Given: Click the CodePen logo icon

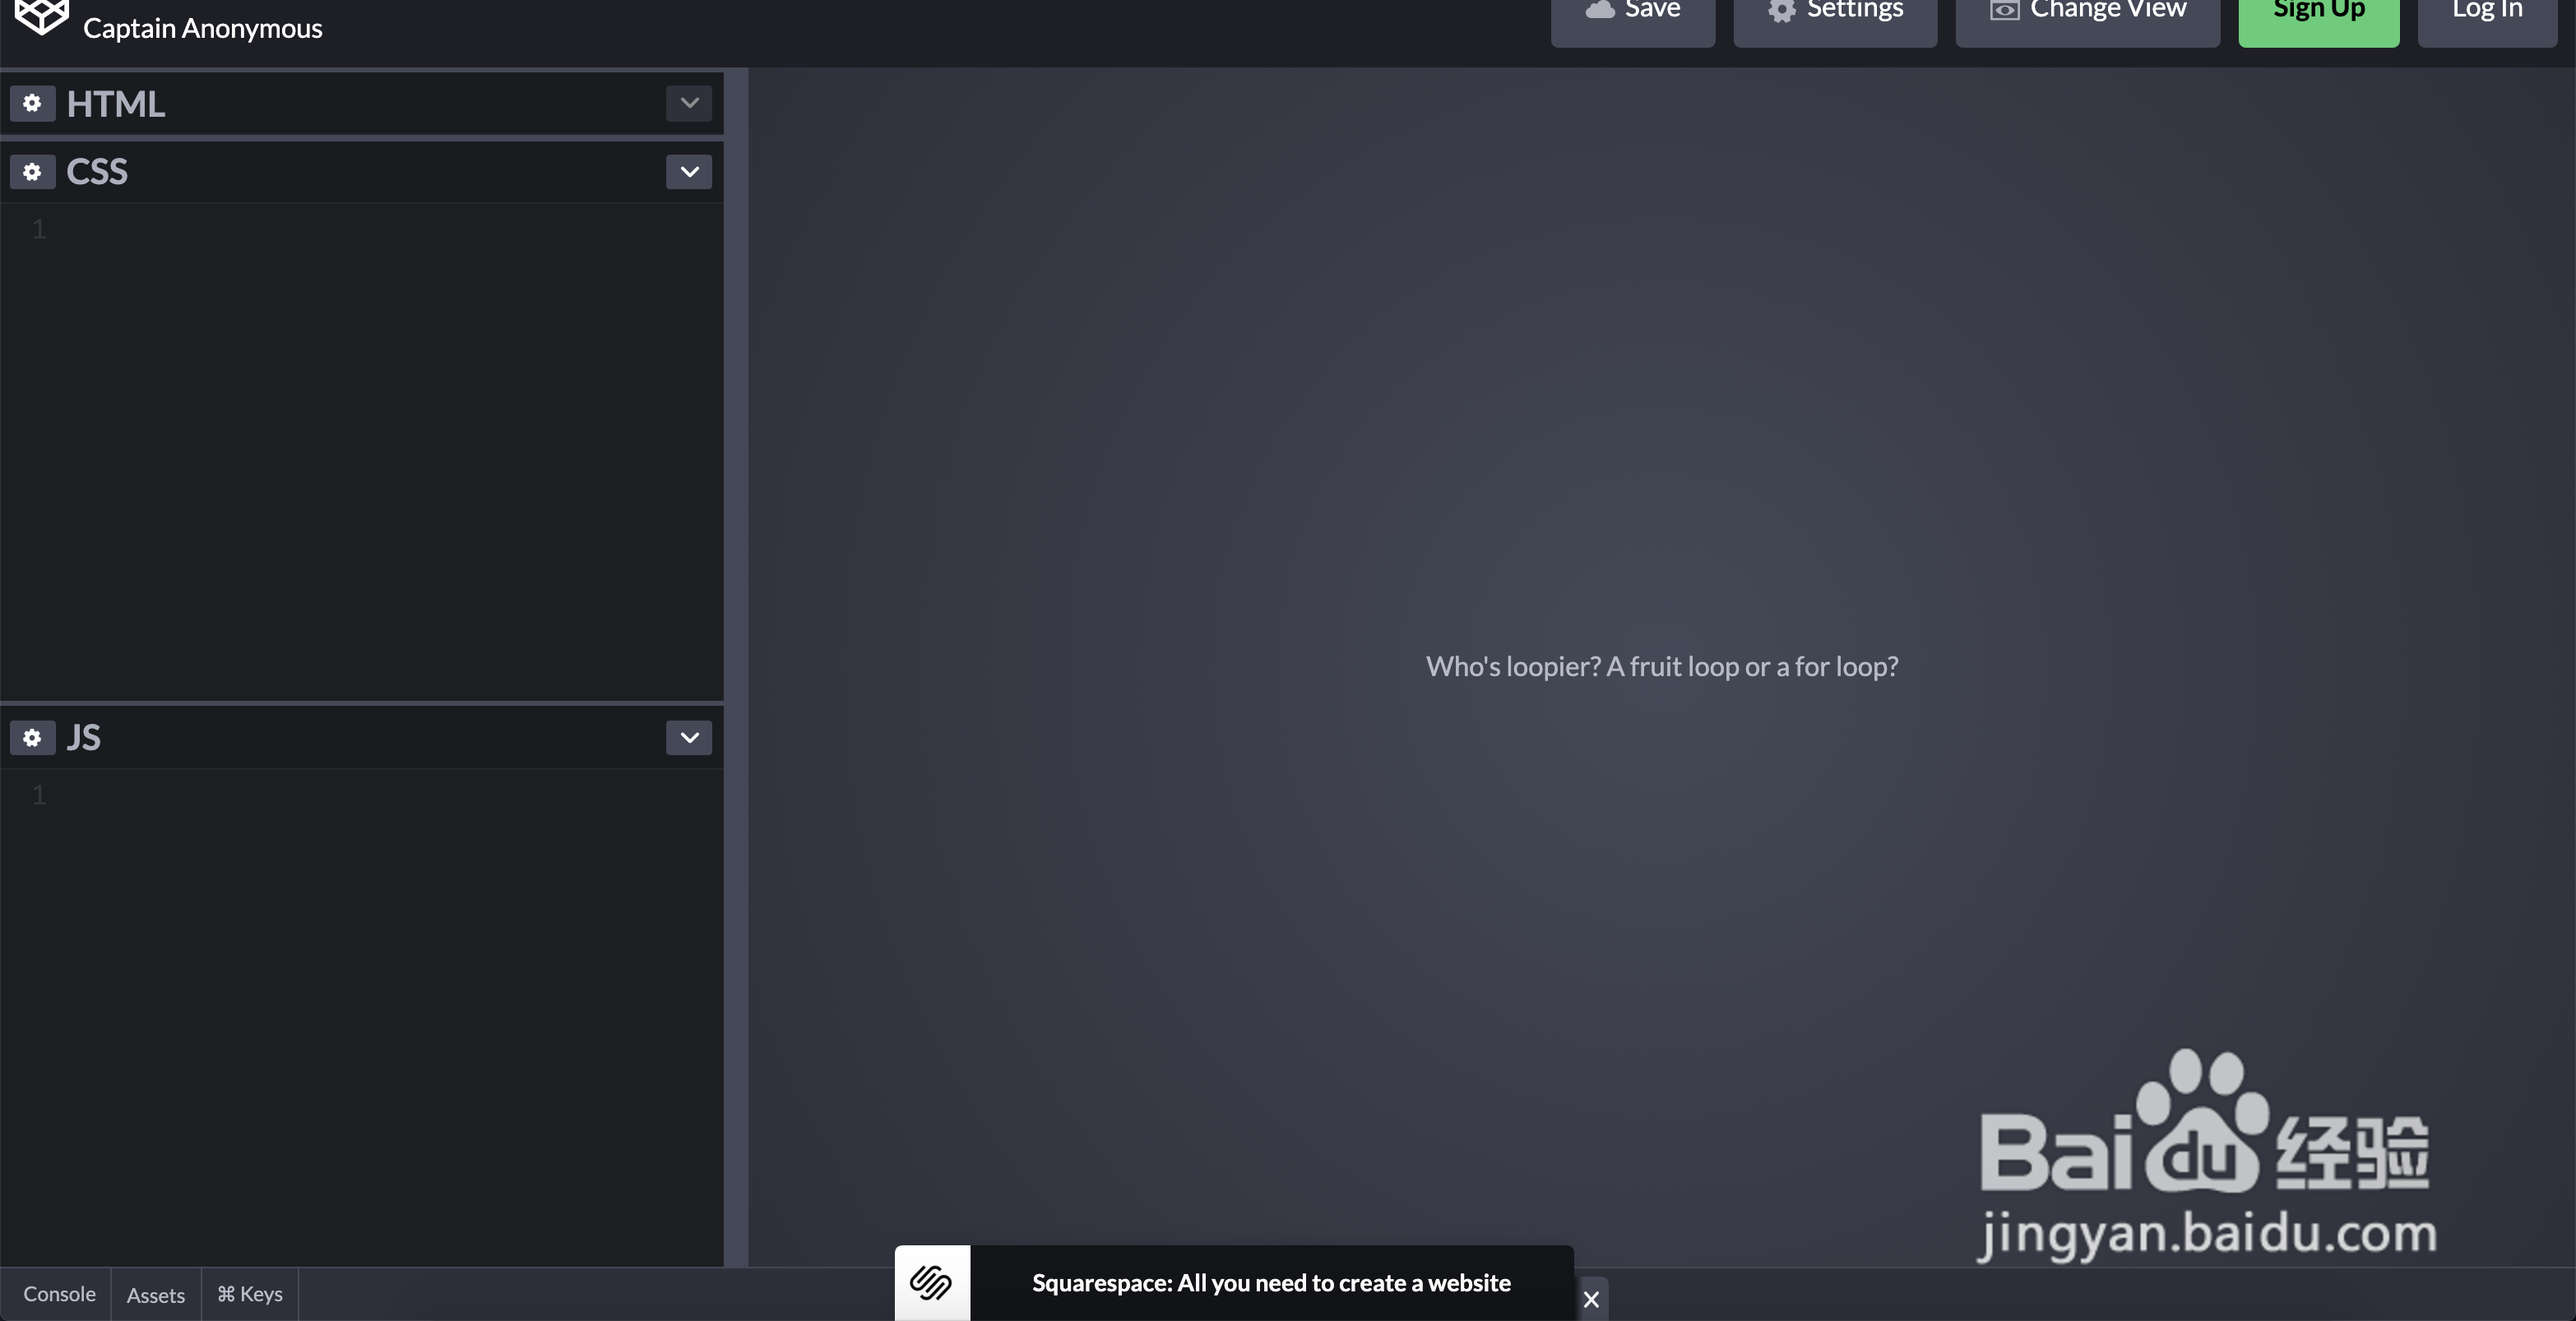Looking at the screenshot, I should pos(41,17).
